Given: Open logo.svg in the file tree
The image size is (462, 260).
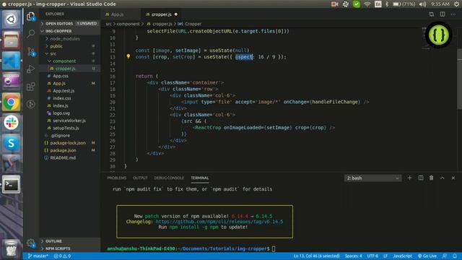Looking at the screenshot, I should point(70,113).
